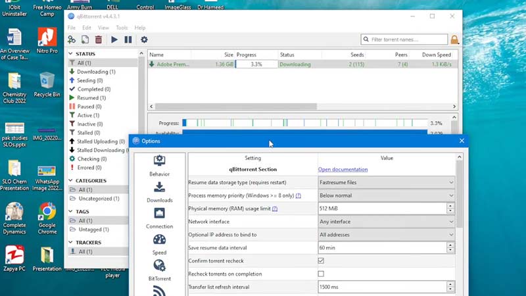Click Options settings vertical scrollbar

pyautogui.click(x=459, y=195)
